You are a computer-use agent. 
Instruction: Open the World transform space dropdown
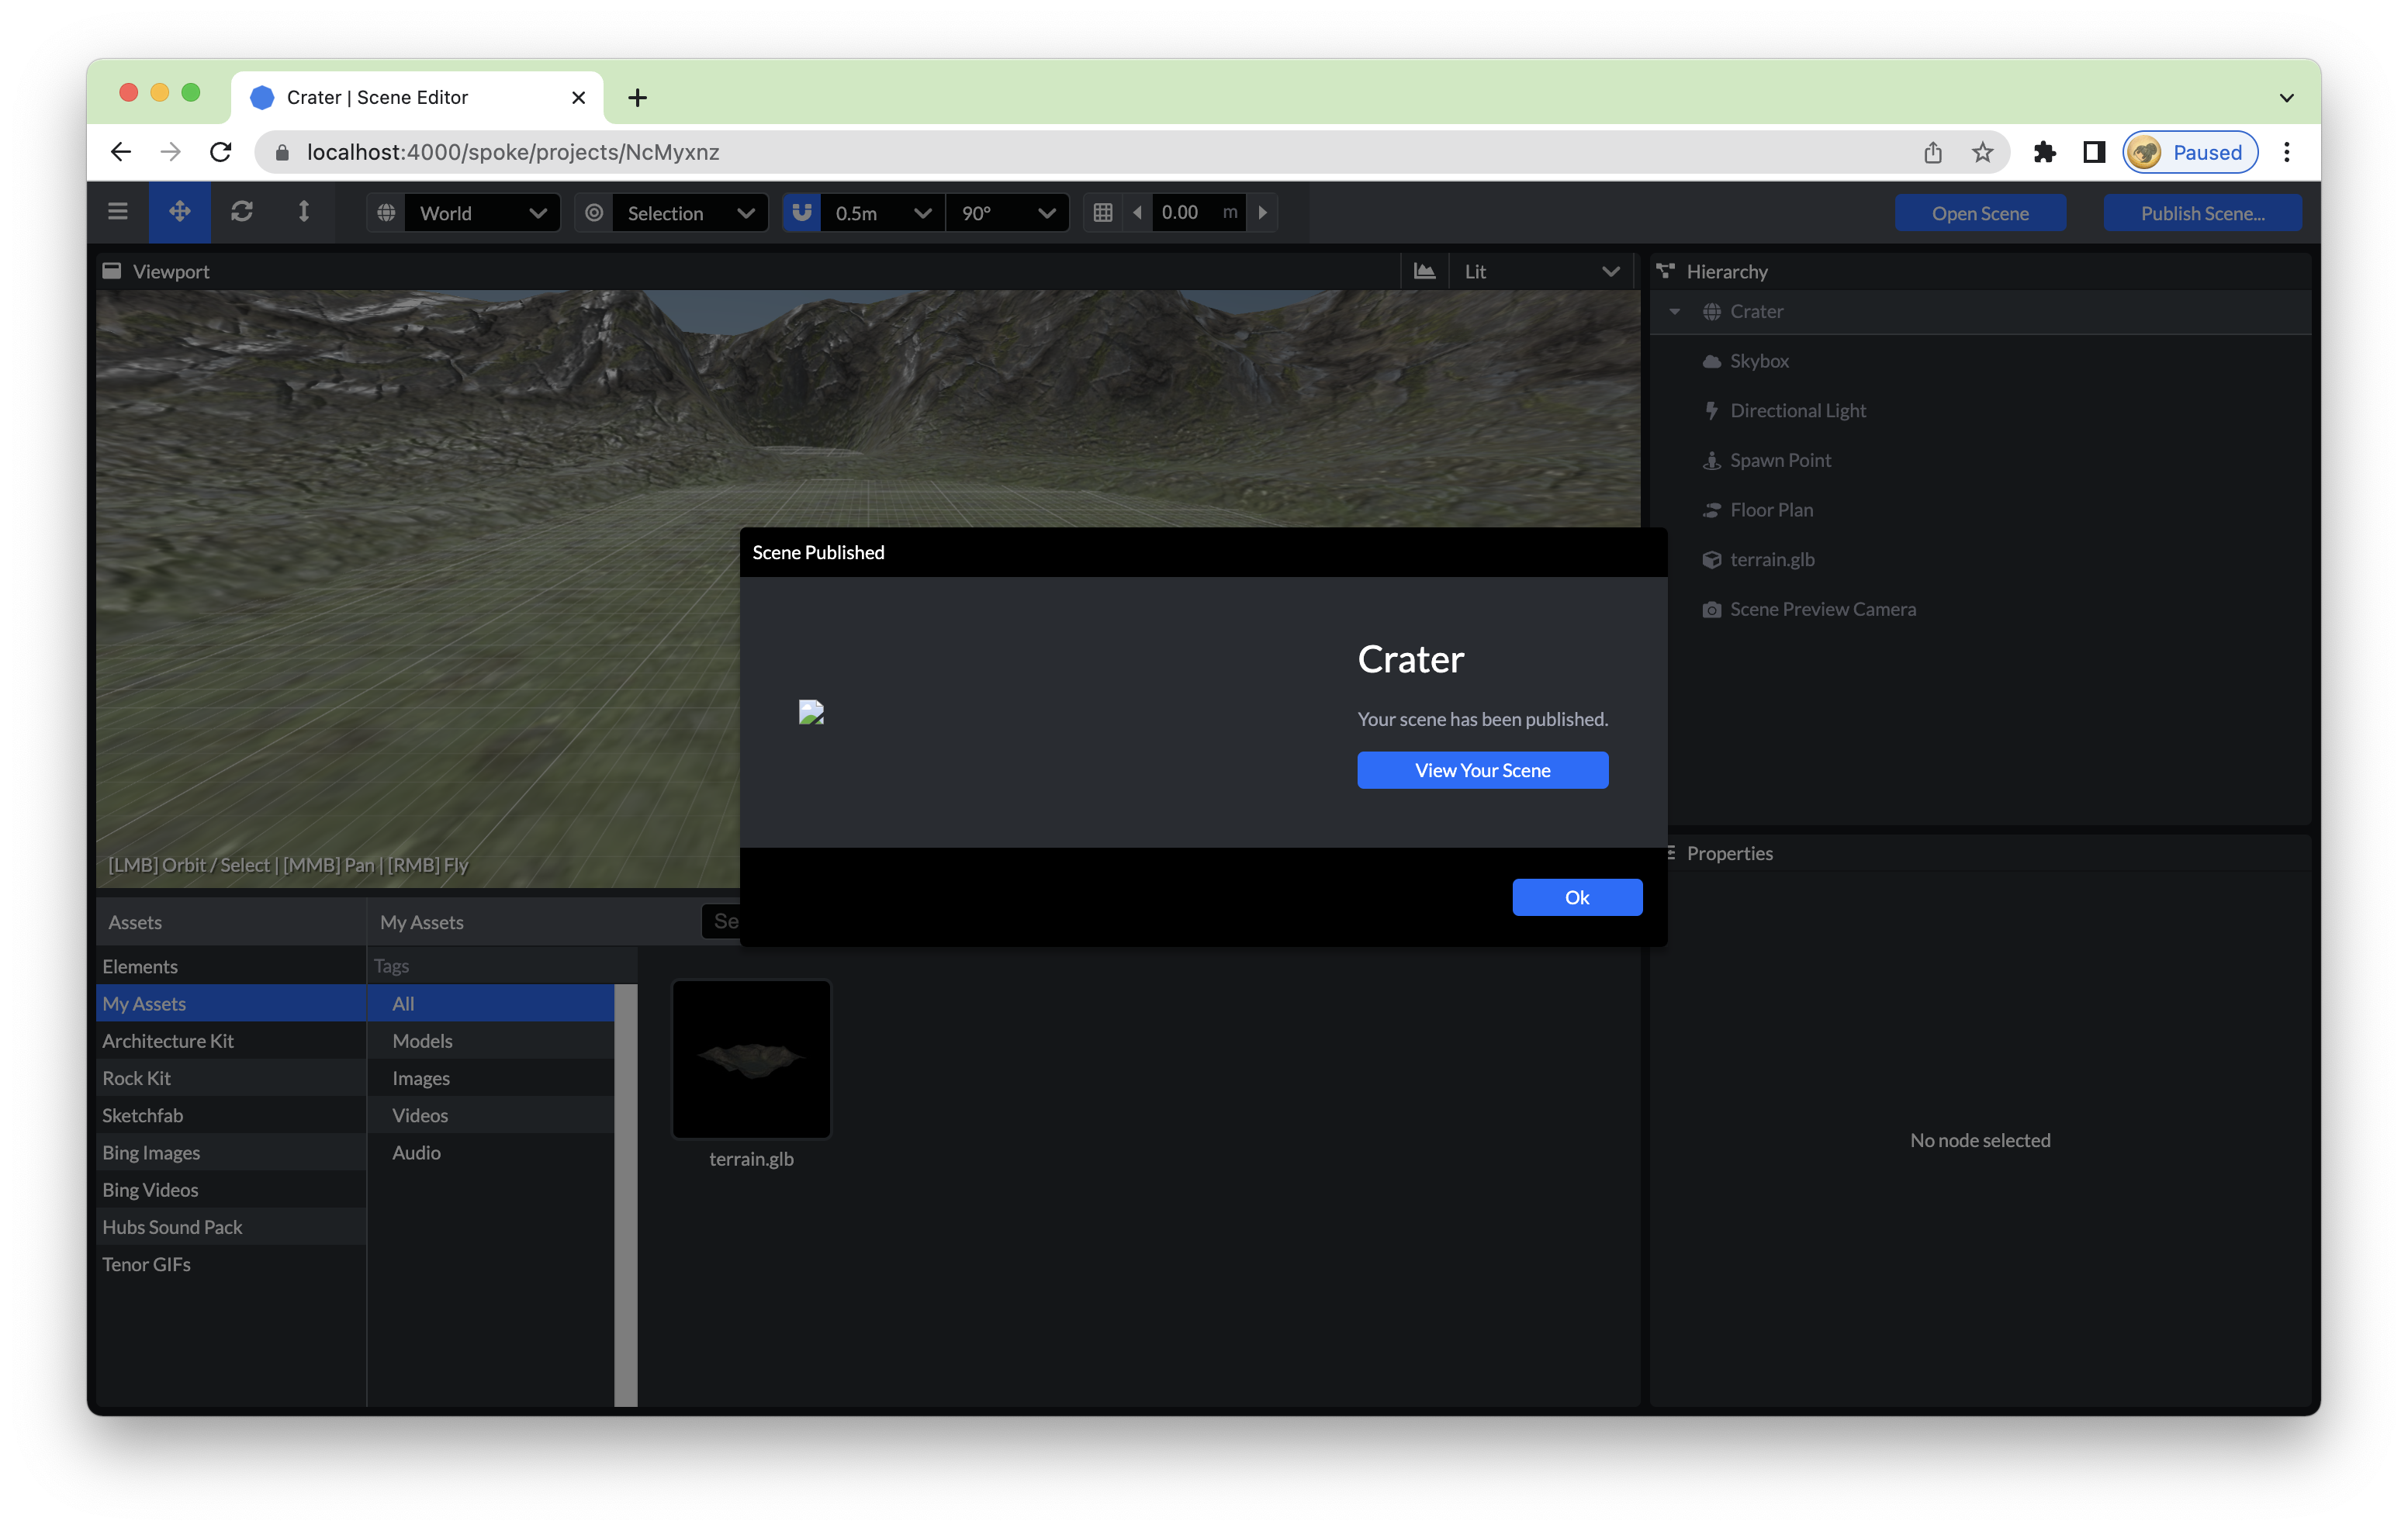click(x=482, y=213)
